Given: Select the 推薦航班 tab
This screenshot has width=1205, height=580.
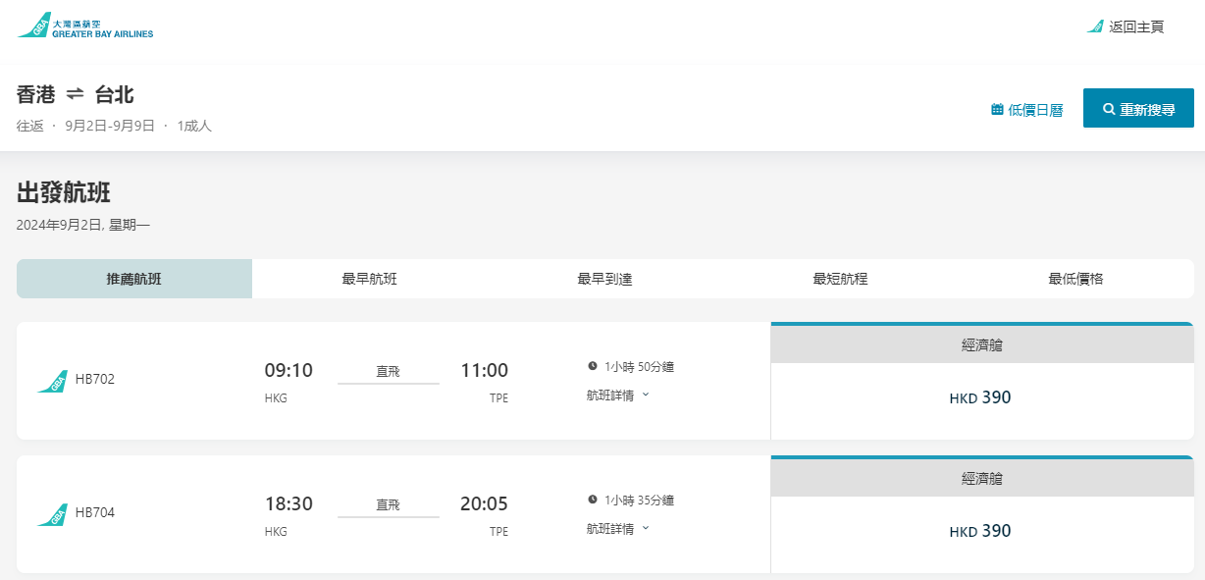Looking at the screenshot, I should [x=134, y=279].
